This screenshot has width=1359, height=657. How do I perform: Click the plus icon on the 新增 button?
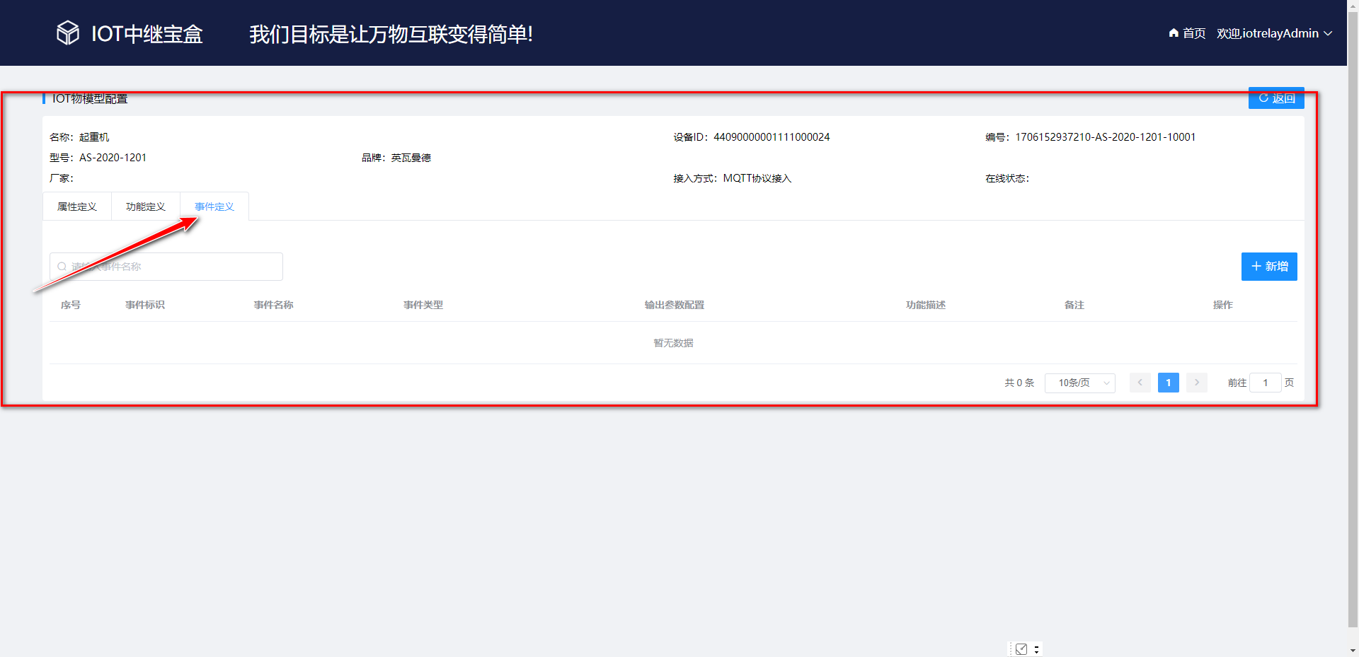click(x=1256, y=267)
